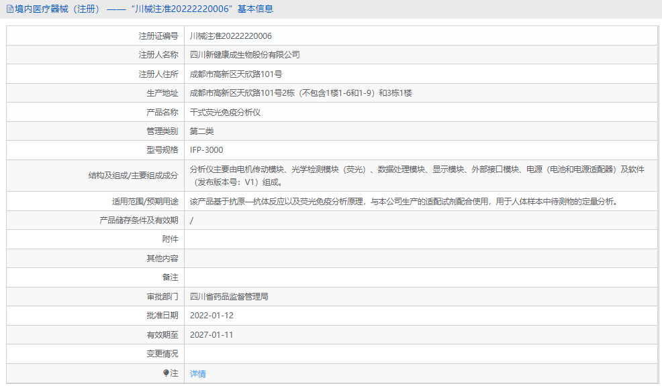
Task: Click the 产品储存条件及有效期 label
Action: [x=138, y=220]
